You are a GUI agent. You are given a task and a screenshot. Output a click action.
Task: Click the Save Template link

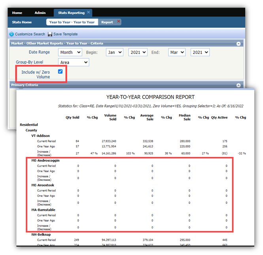pyautogui.click(x=65, y=34)
